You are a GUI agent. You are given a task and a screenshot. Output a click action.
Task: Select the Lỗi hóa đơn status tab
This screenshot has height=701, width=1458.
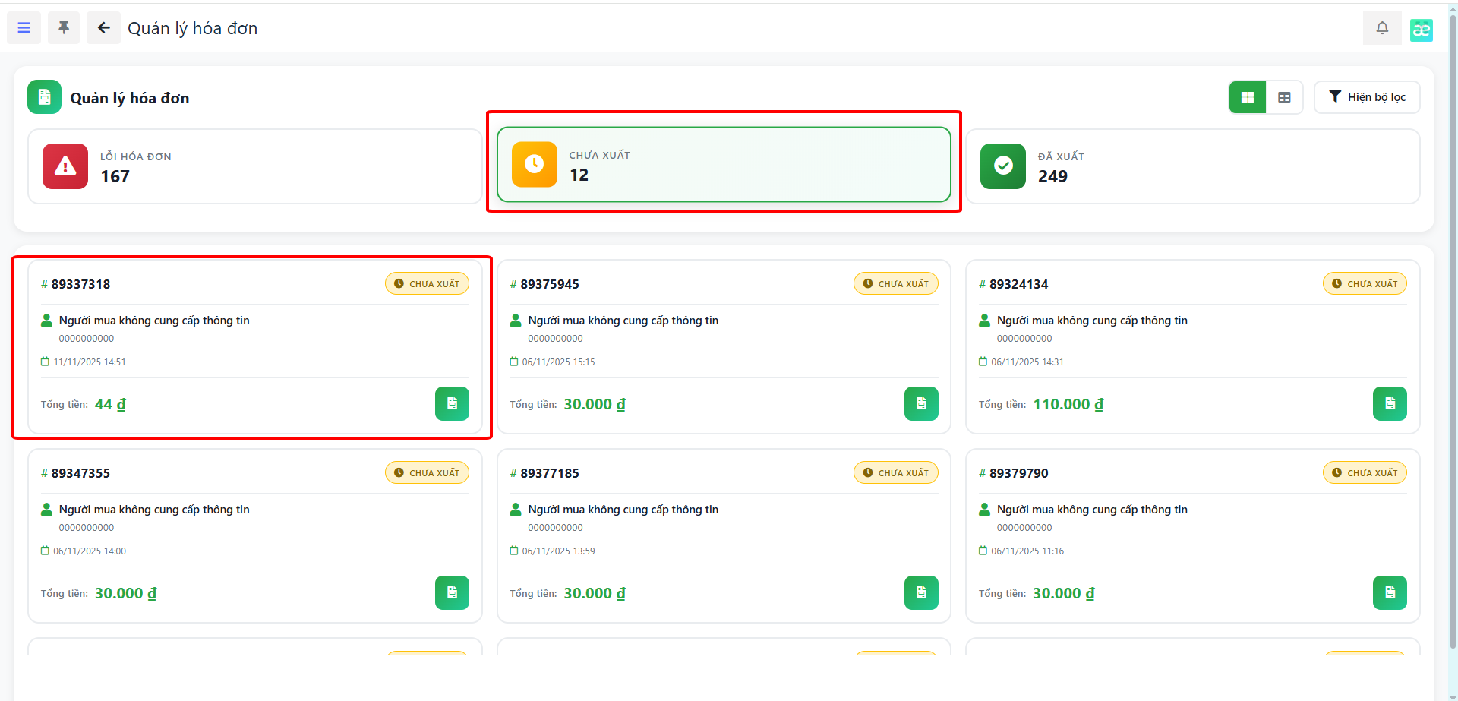(x=255, y=166)
